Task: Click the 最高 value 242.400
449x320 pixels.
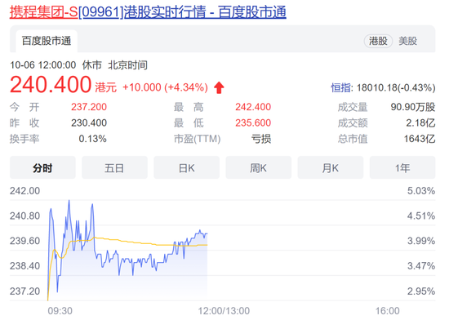Action: coord(253,107)
